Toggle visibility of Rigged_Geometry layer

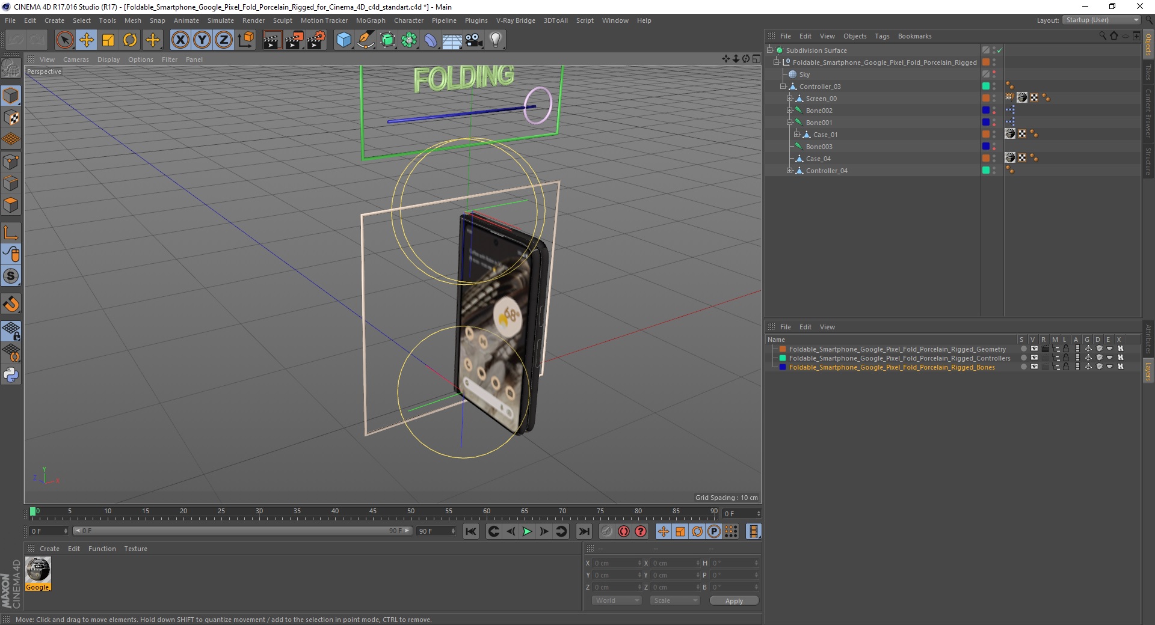click(1034, 349)
